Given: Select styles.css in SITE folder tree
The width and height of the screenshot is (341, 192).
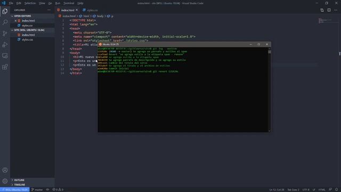Looking at the screenshot, I should (x=27, y=39).
